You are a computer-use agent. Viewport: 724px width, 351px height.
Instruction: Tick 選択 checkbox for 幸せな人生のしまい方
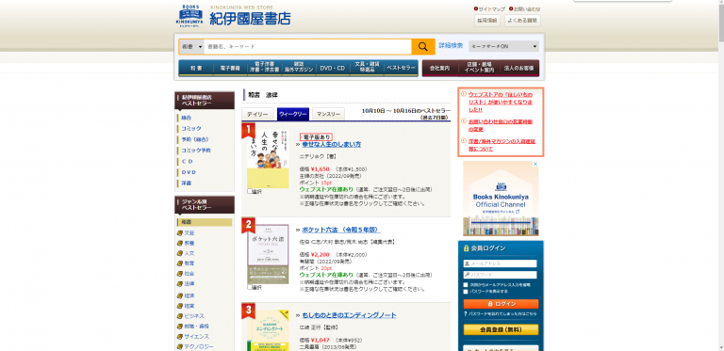pyautogui.click(x=250, y=191)
